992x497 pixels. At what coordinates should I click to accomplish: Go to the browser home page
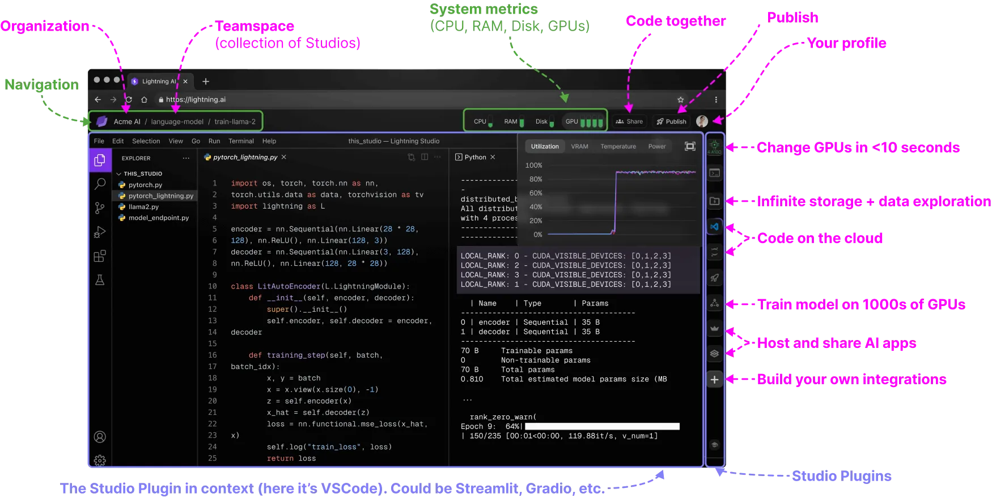[x=144, y=99]
